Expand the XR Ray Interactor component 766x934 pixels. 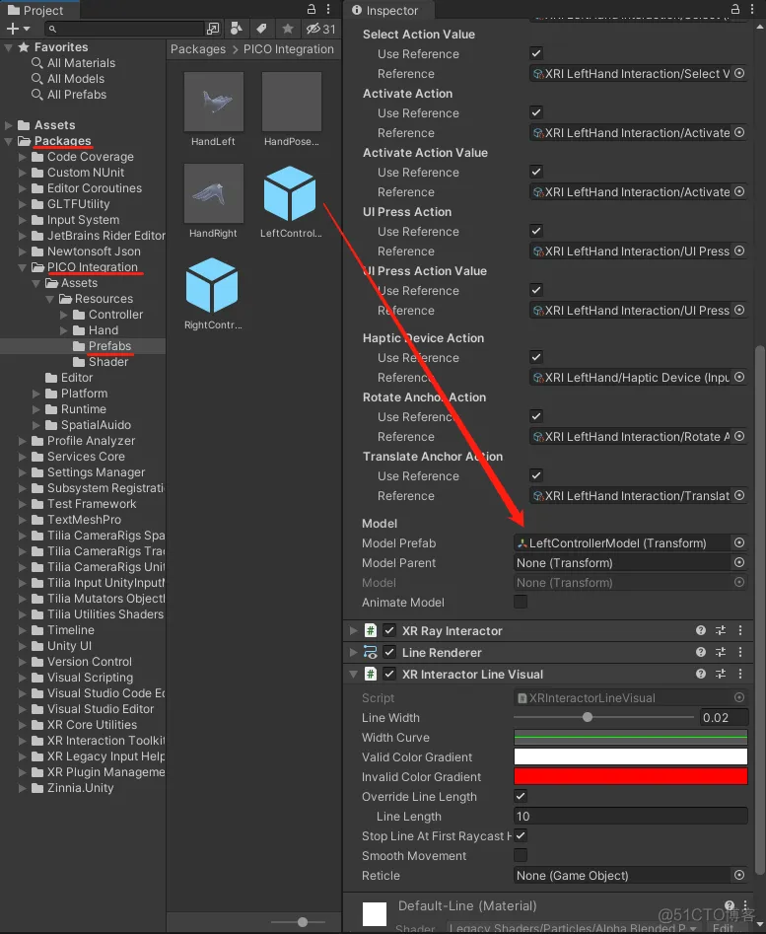click(354, 630)
